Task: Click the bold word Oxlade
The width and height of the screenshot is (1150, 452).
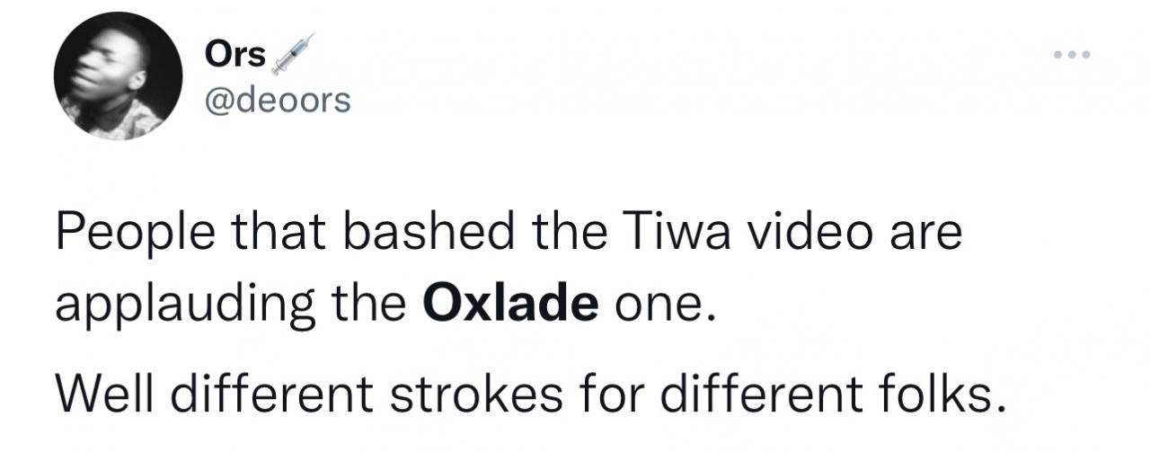Action: (x=509, y=306)
